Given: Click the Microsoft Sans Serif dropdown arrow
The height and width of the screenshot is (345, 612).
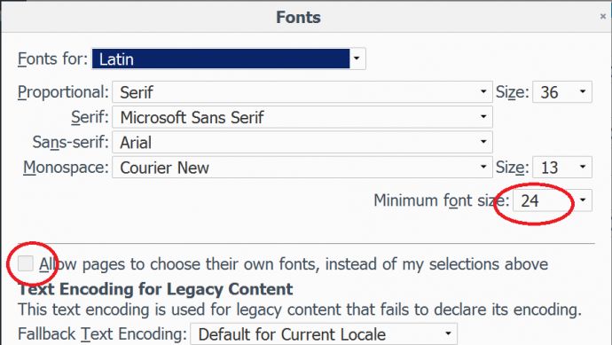Looking at the screenshot, I should (483, 117).
